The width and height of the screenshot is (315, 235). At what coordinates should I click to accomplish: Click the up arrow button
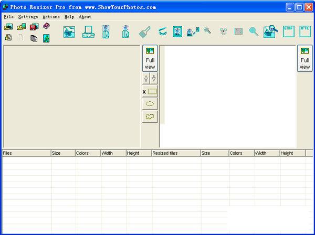[146, 78]
